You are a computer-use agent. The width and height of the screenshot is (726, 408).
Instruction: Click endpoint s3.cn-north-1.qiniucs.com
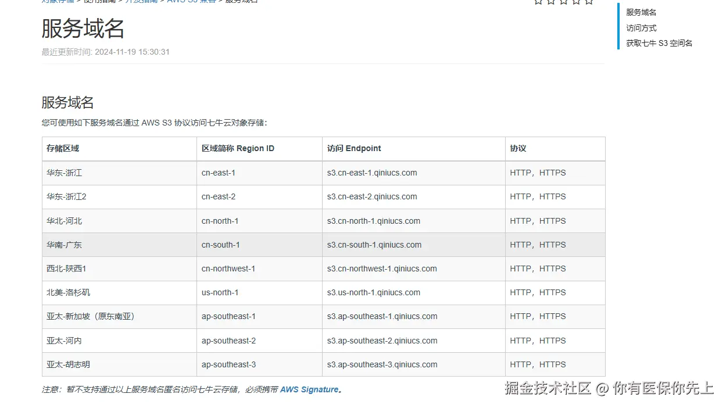pyautogui.click(x=374, y=221)
